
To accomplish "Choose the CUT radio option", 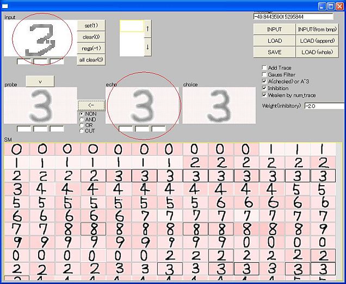I will point(82,131).
